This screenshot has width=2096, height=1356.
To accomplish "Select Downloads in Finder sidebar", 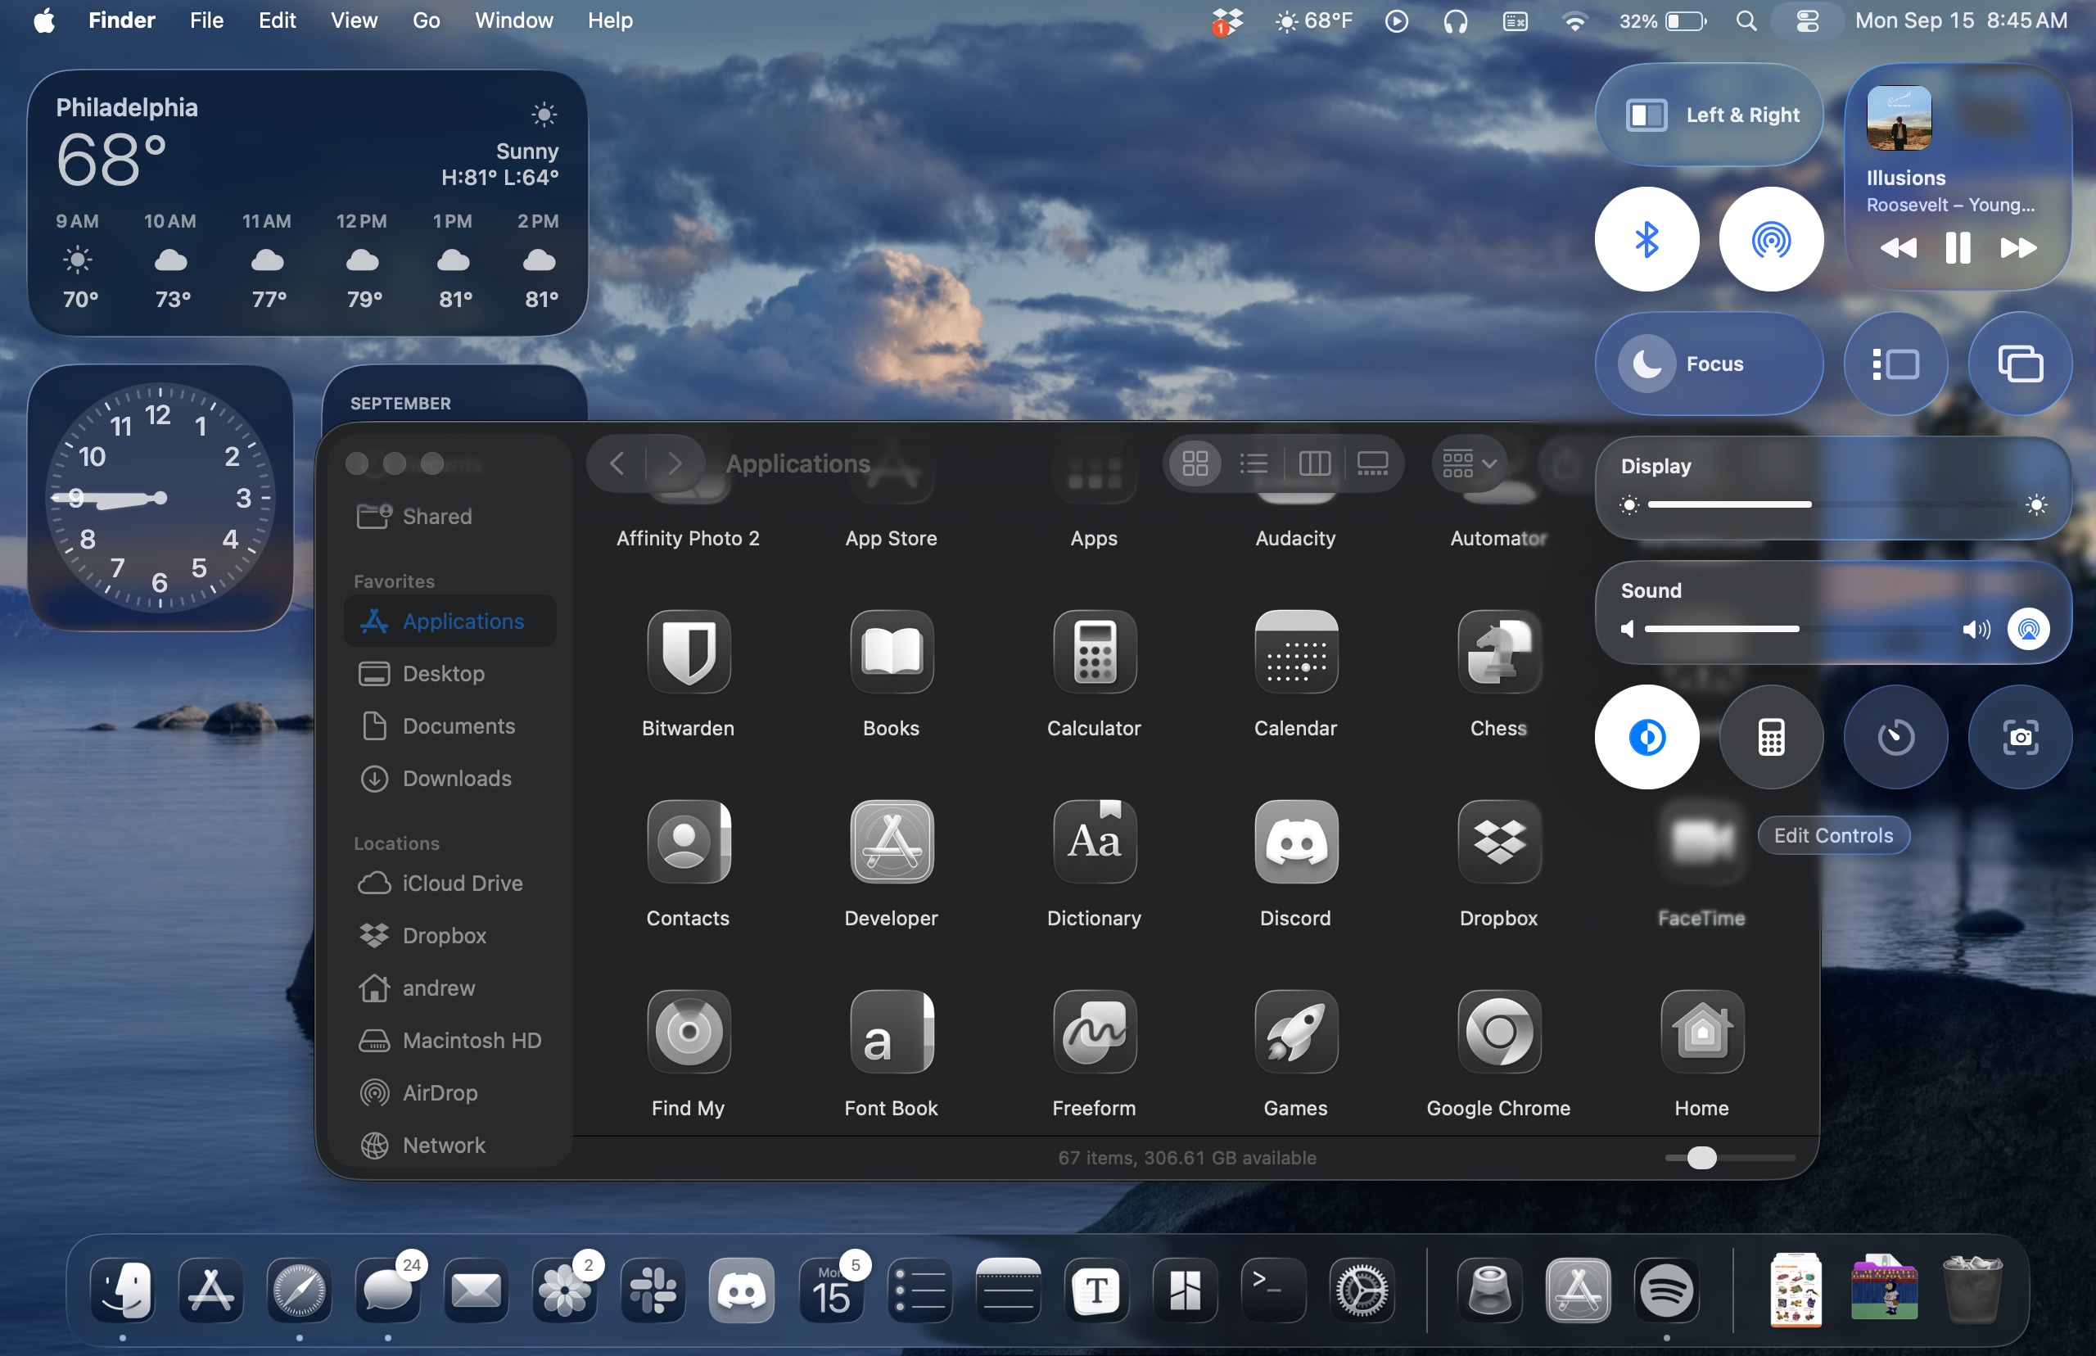I will [x=456, y=779].
